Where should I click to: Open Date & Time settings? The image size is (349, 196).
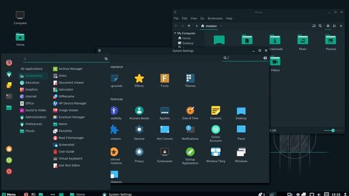click(190, 113)
